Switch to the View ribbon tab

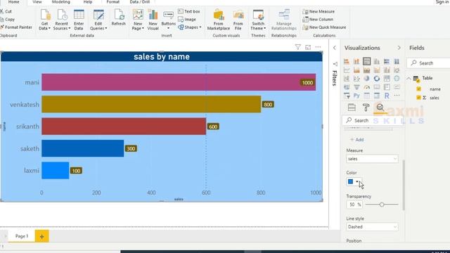37,2
